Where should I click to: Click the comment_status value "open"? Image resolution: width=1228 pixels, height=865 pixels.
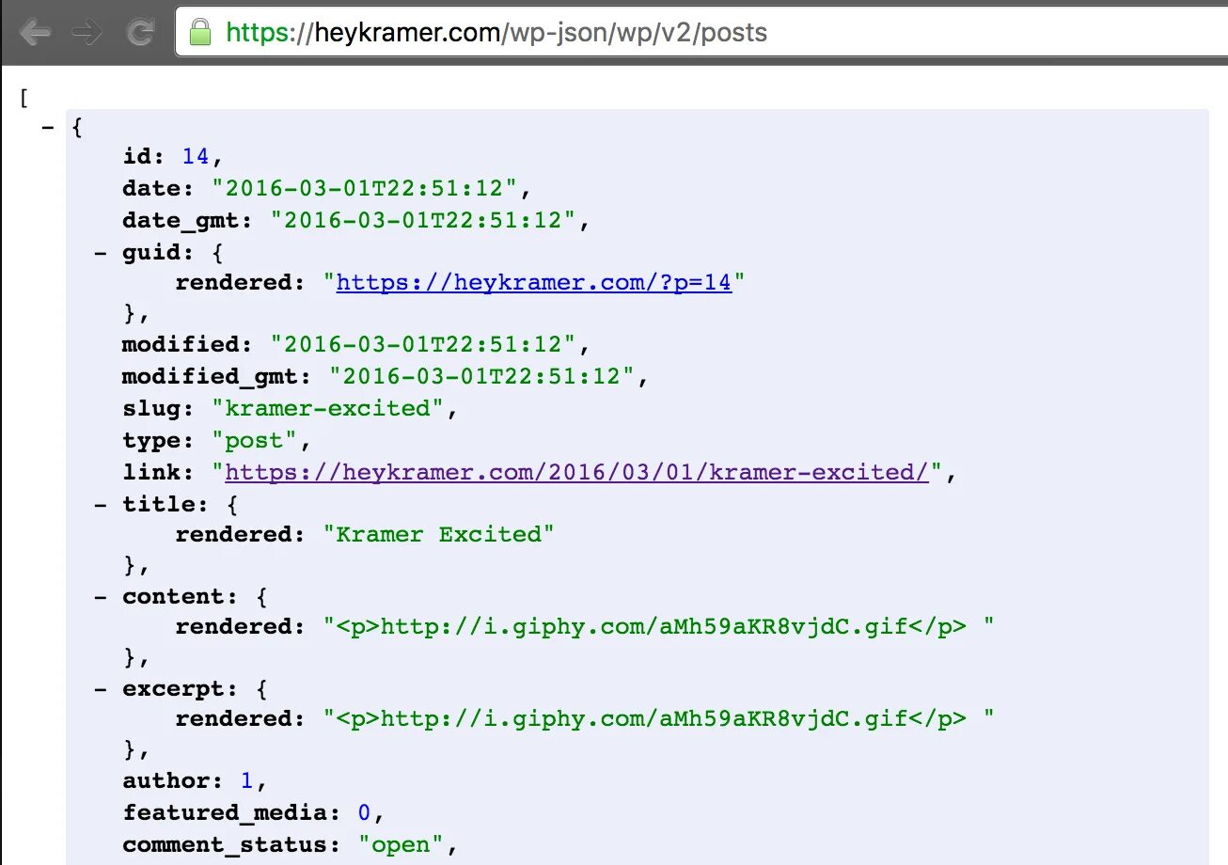[x=401, y=844]
